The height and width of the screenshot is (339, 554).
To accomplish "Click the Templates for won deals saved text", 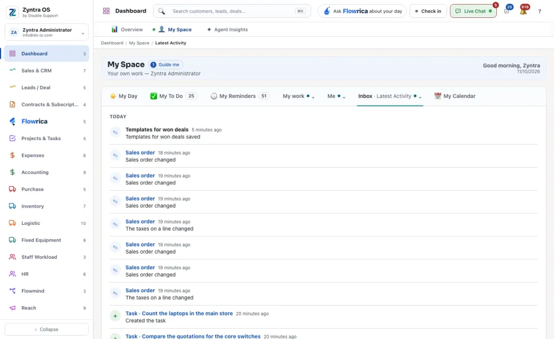I will click(x=163, y=137).
